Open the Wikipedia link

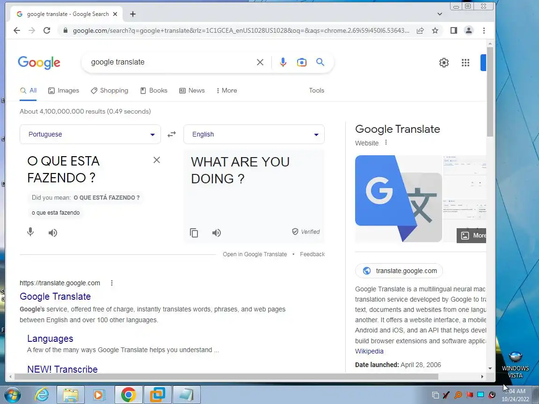click(x=369, y=351)
